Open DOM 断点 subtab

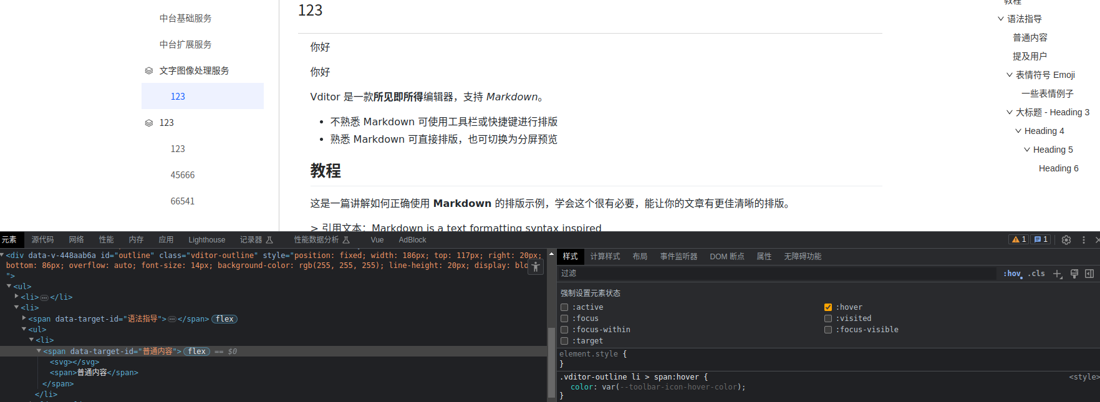pos(727,257)
